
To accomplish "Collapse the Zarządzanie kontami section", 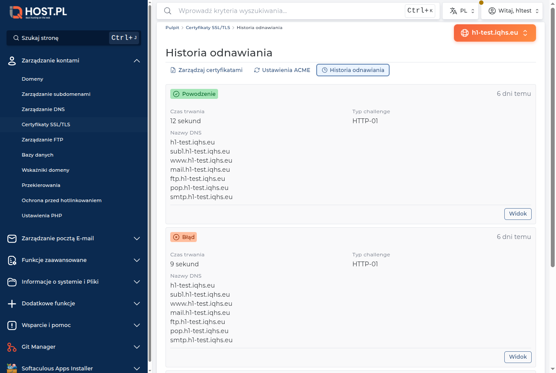I will pos(137,61).
